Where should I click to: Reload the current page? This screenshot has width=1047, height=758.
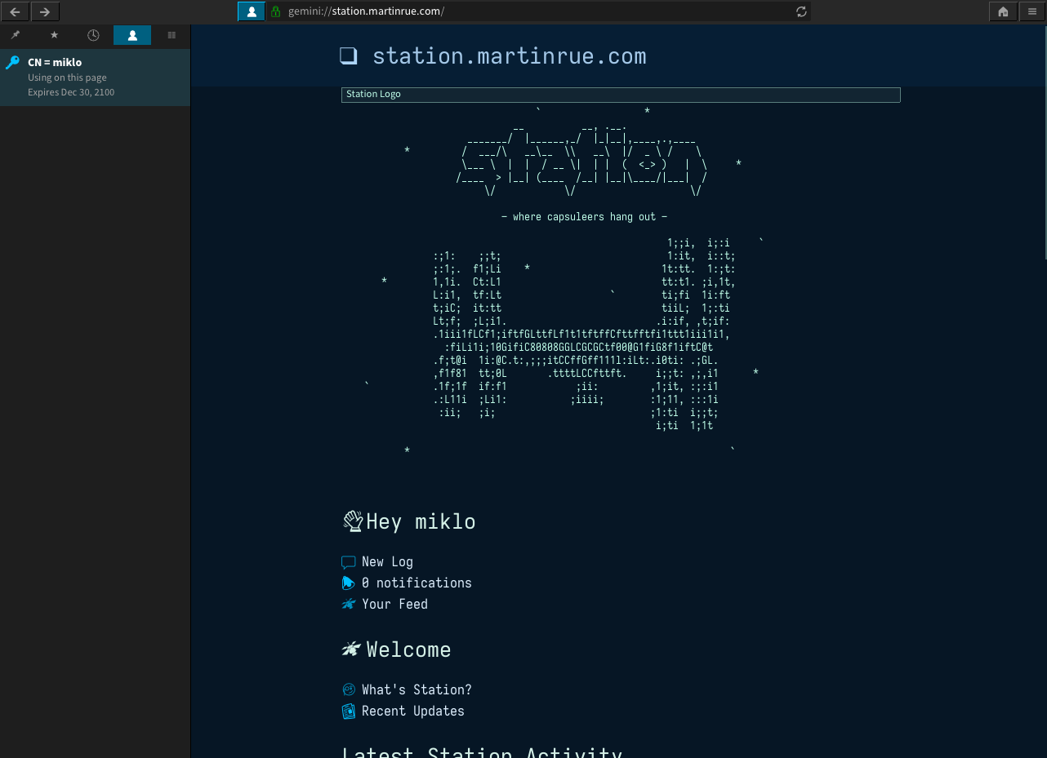click(801, 11)
